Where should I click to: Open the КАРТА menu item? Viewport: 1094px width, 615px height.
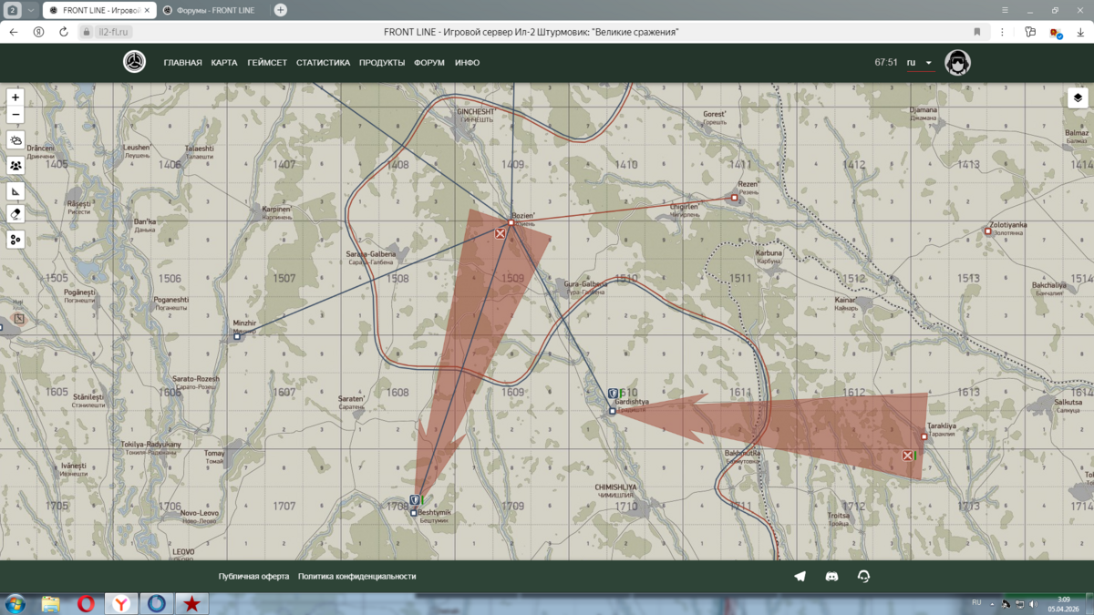224,63
